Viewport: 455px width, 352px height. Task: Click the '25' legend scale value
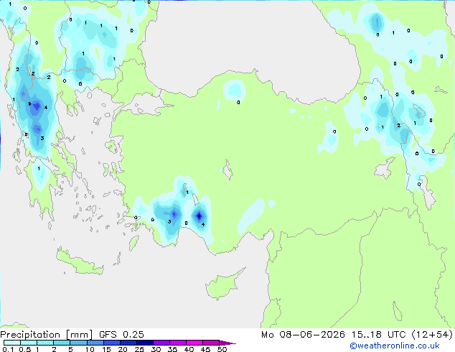coord(139,349)
